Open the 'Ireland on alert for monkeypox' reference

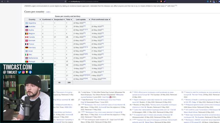coord(202,93)
